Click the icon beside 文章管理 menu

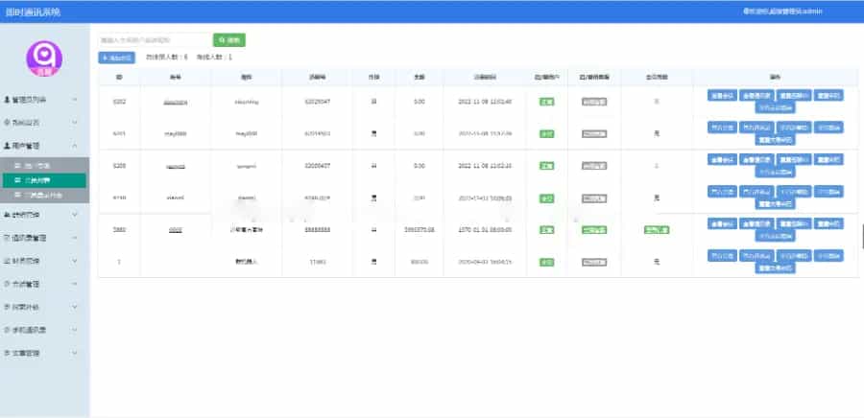[8, 353]
